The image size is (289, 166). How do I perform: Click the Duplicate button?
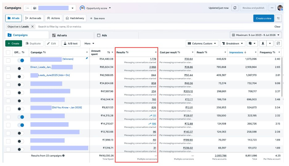point(33,43)
